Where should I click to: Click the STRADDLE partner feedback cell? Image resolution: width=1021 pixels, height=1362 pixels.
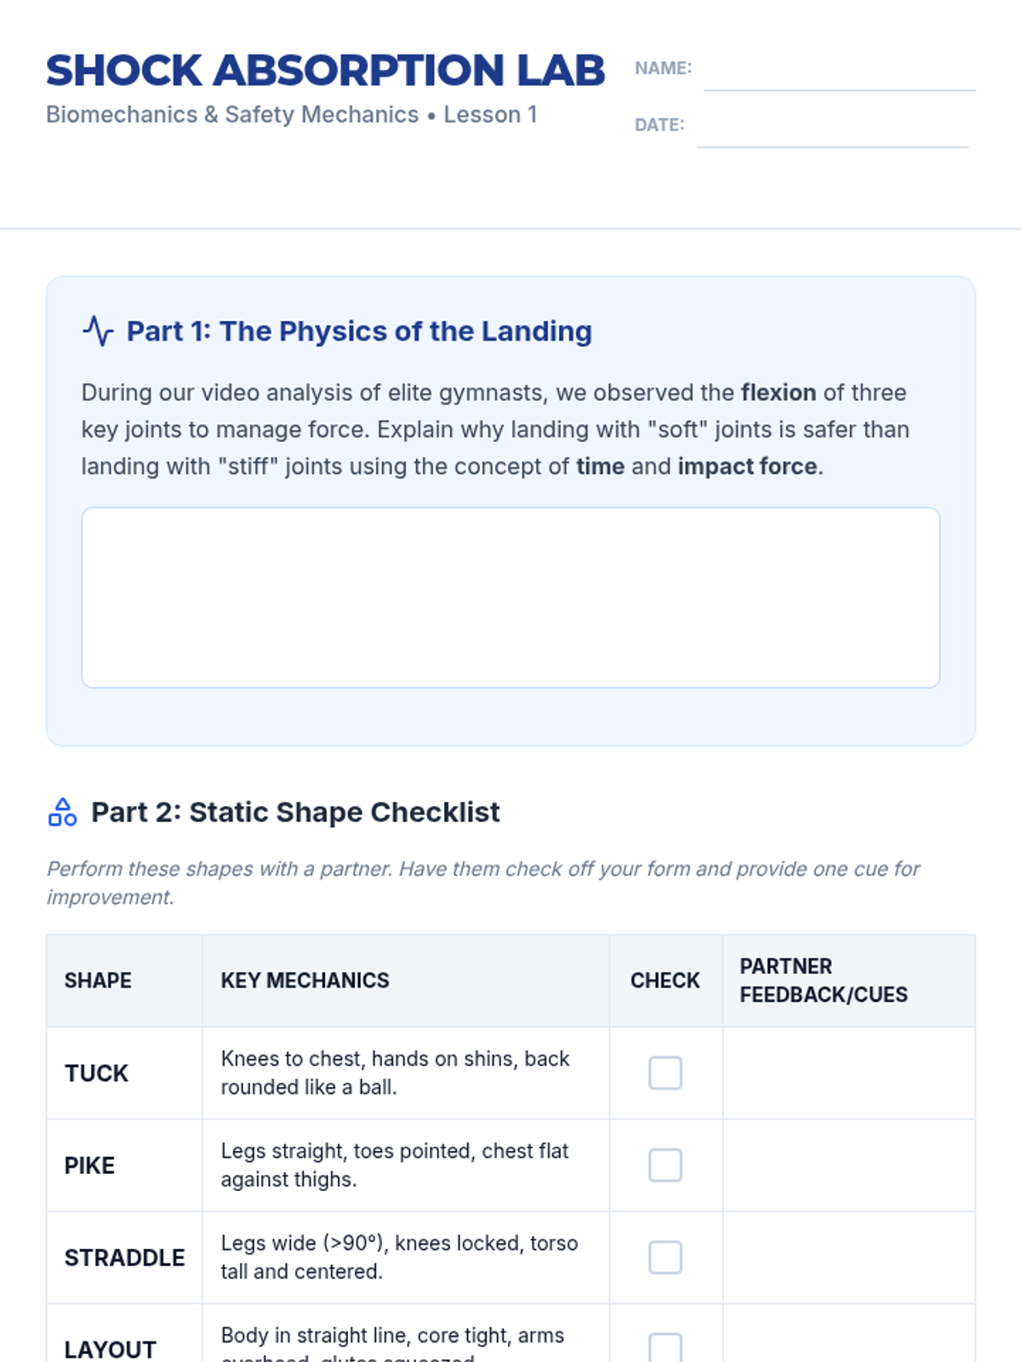[848, 1256]
